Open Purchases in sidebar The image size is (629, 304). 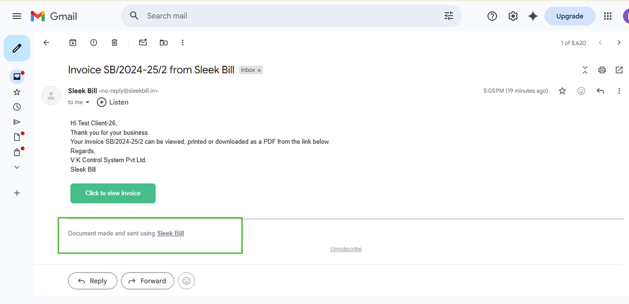click(x=17, y=152)
